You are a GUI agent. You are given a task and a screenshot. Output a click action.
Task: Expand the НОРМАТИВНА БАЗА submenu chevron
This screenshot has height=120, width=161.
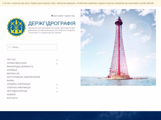click(57, 64)
